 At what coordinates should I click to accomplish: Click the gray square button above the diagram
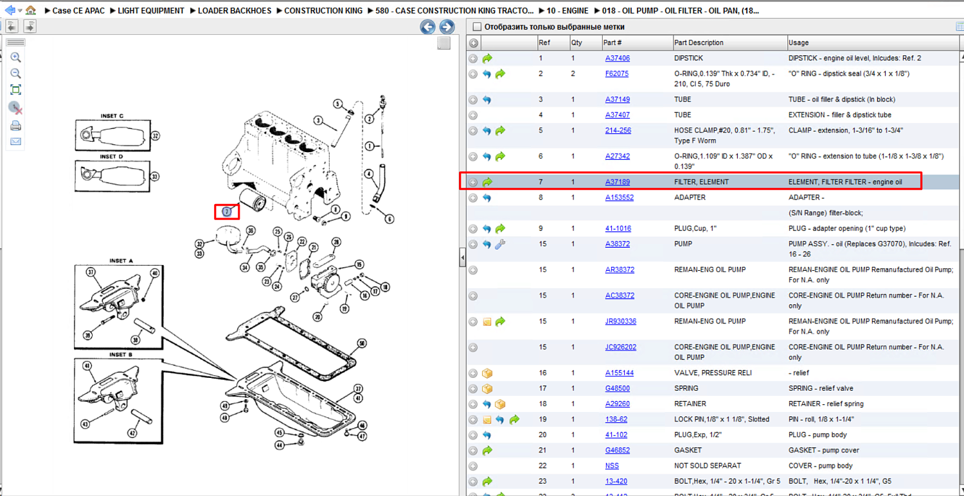click(443, 43)
